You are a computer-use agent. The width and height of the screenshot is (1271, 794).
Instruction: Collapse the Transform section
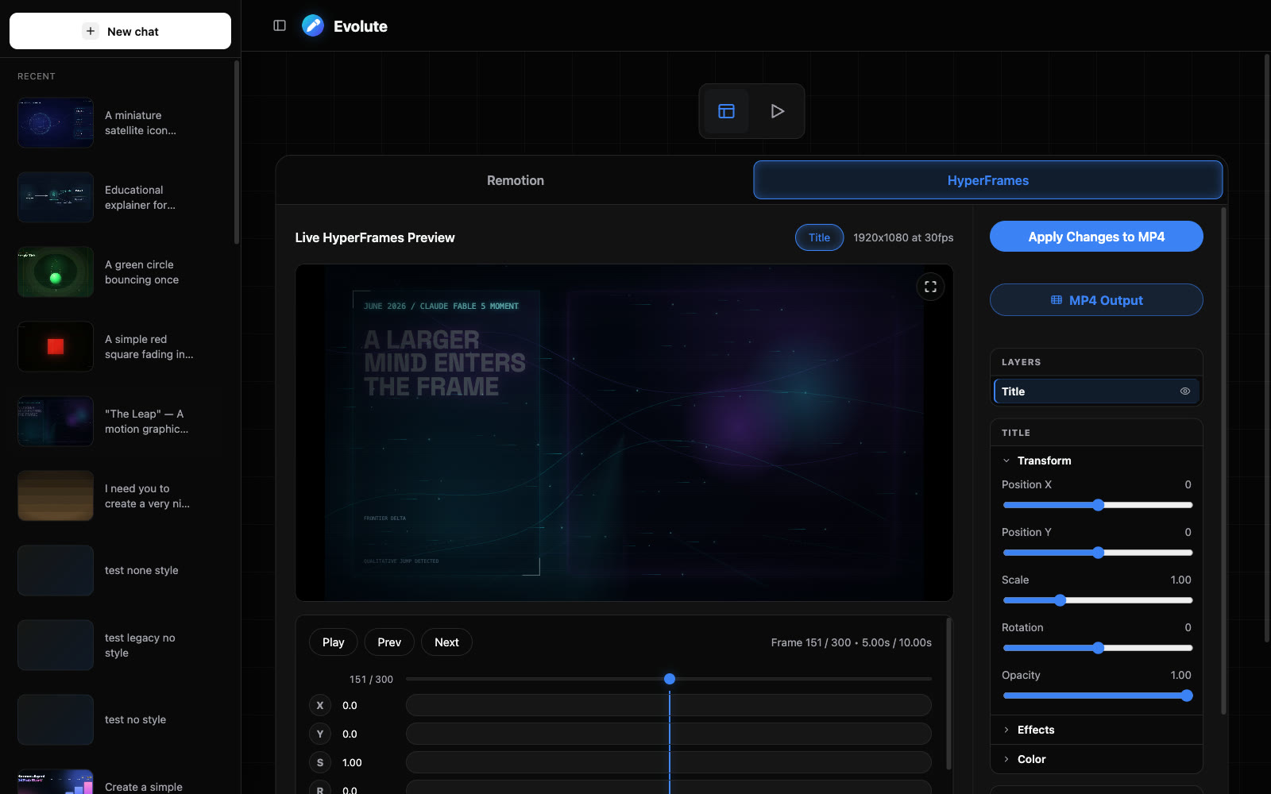1096,461
